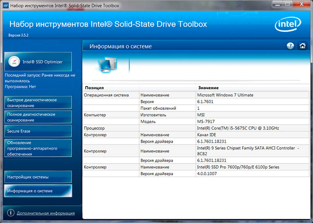The height and width of the screenshot is (223, 313).
Task: Select the Intel SSD Pro 7600p controller row
Action: [x=238, y=167]
